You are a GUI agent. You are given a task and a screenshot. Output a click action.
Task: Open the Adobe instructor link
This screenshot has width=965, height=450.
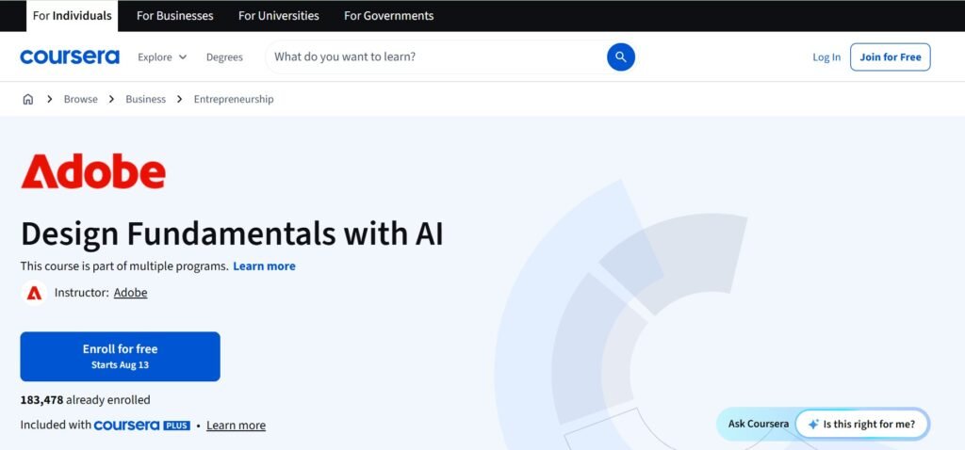(x=130, y=293)
